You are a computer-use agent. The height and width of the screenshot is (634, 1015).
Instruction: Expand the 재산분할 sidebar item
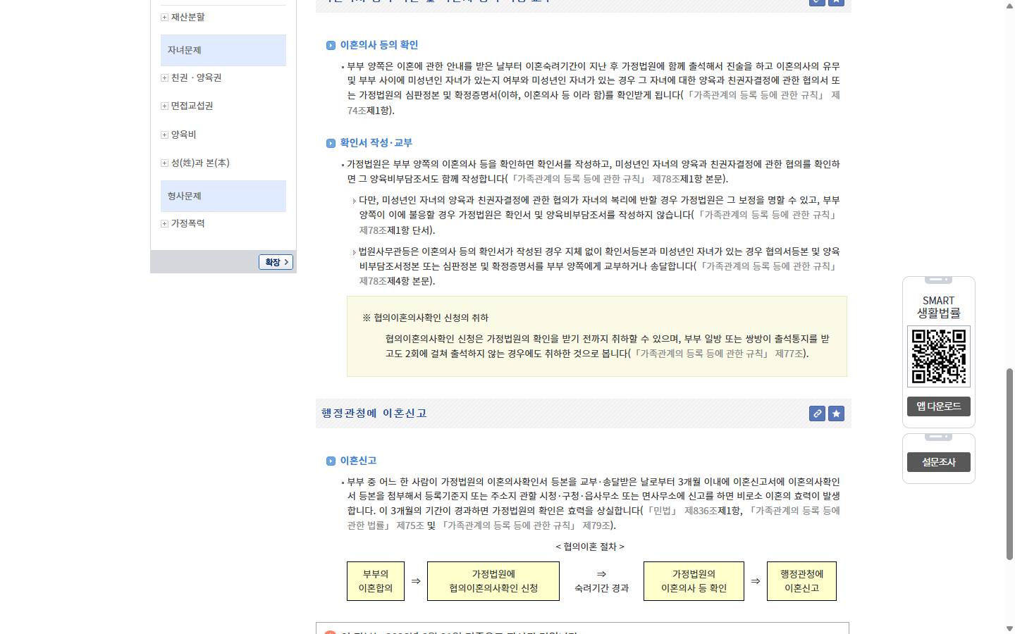(x=164, y=17)
